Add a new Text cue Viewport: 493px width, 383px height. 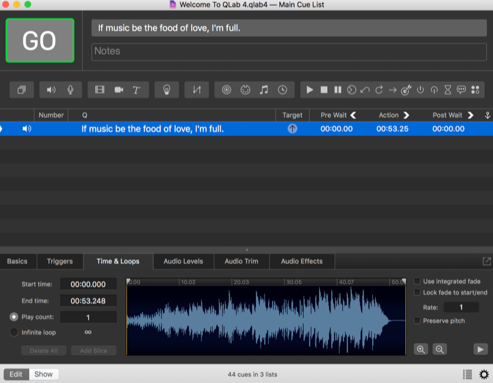pyautogui.click(x=137, y=90)
